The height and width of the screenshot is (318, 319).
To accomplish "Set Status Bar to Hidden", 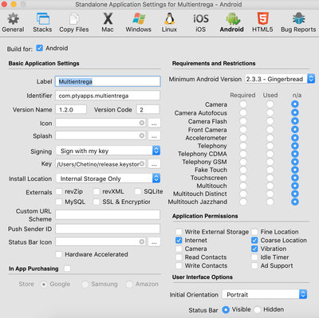I will coord(257,309).
